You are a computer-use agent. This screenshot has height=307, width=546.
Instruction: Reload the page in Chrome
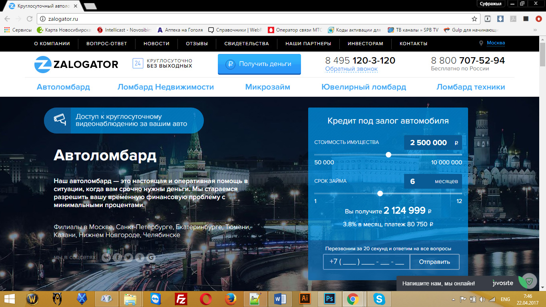(29, 19)
